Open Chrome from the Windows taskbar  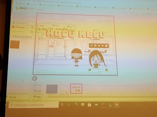116,105
